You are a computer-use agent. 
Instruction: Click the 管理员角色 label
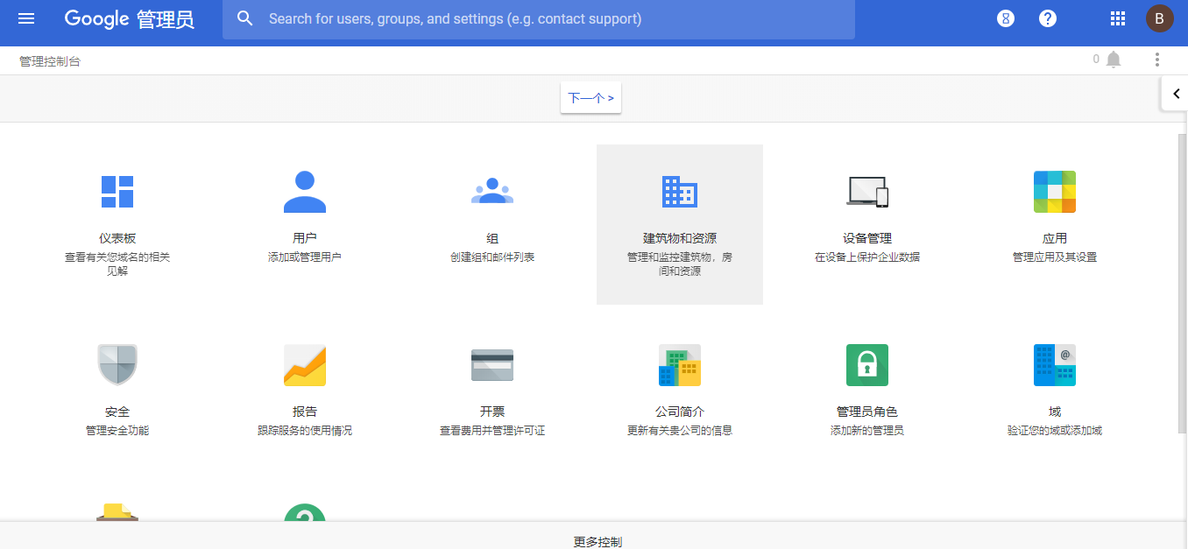[867, 412]
